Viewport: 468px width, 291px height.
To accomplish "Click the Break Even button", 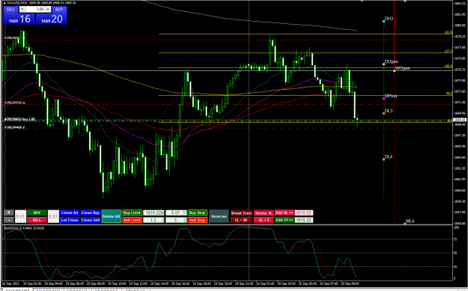I will (241, 213).
